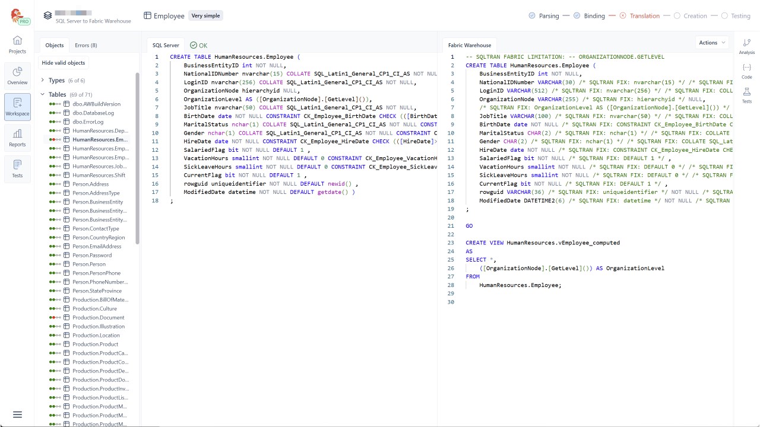This screenshot has width=760, height=427.
Task: Click the Hide valid objects button
Action: (64, 62)
